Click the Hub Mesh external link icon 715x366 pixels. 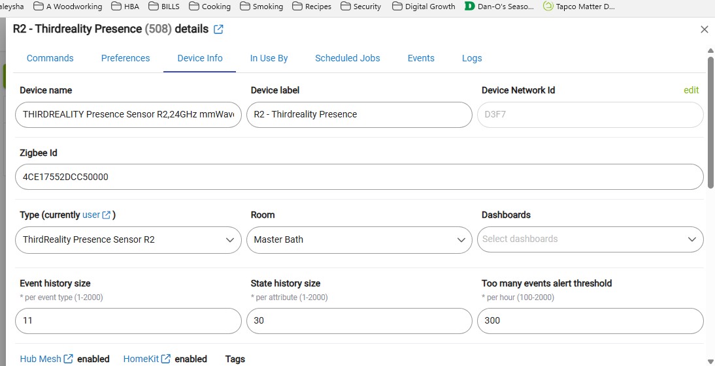tap(69, 359)
